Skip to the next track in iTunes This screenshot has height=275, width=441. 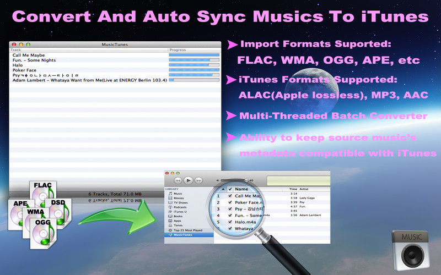point(198,180)
